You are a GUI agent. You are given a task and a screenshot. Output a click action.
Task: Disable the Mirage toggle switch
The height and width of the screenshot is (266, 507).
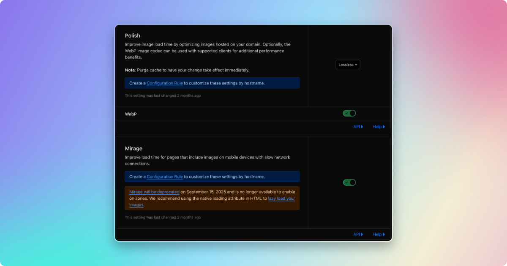coord(349,182)
